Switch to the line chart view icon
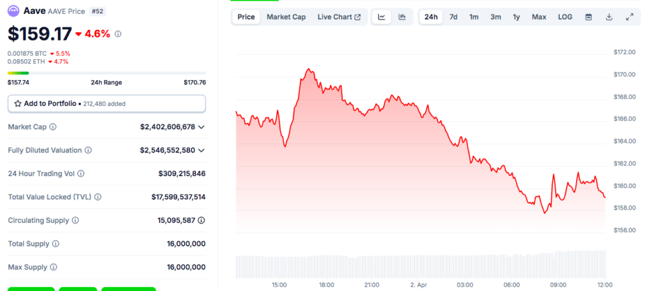652x291 pixels. point(381,17)
